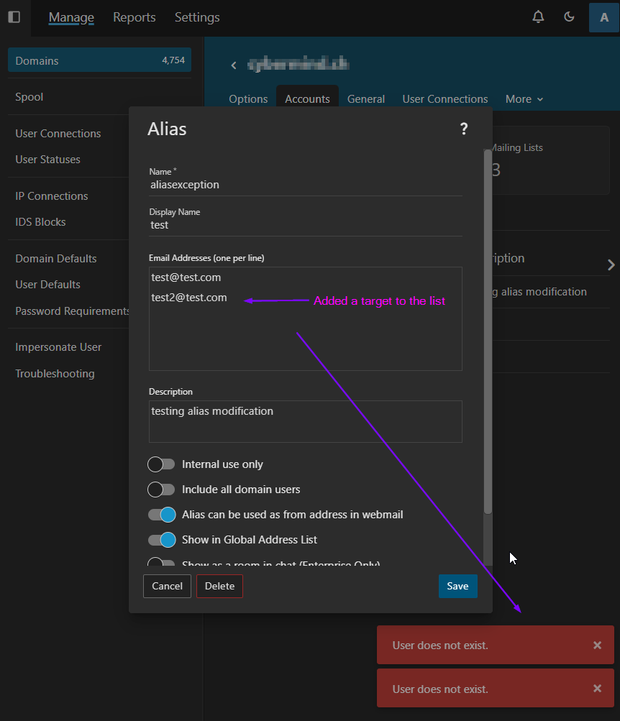Screen dimensions: 620x721
Task: Dismiss the top 'User does not exist' alert
Action: click(x=597, y=645)
